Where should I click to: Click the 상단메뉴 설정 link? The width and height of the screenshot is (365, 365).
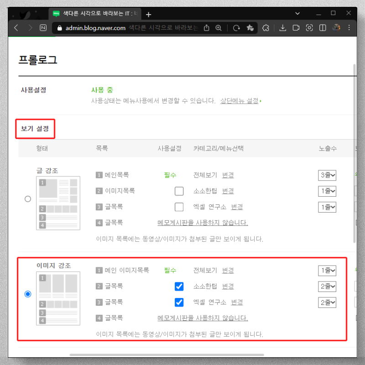[x=239, y=101]
